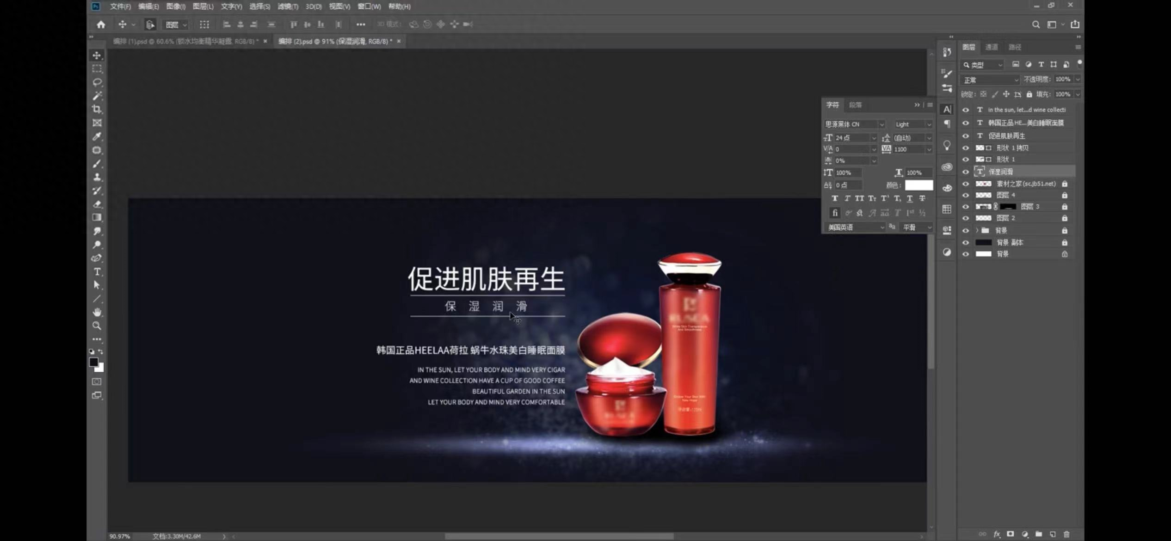
Task: Toggle the layer filter switch on
Action: [1079, 63]
